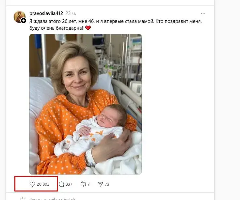Screen dimensions: 240x200
Task: Click the 20 802 likes count
Action: point(43,184)
